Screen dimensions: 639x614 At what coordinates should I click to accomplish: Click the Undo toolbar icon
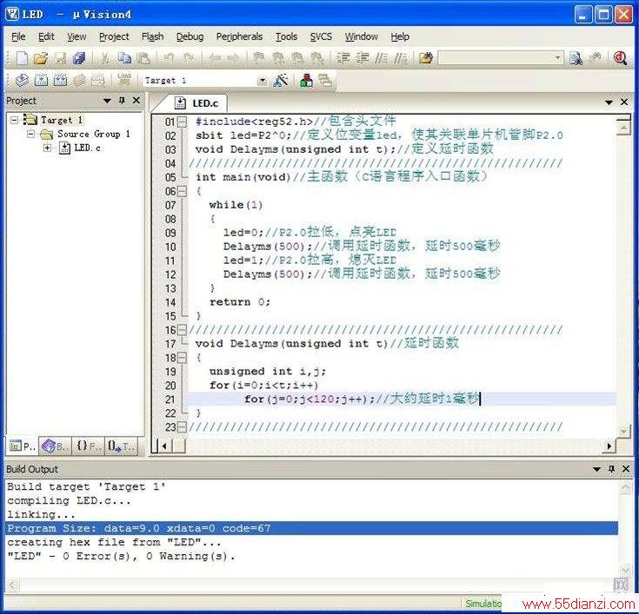pos(169,59)
